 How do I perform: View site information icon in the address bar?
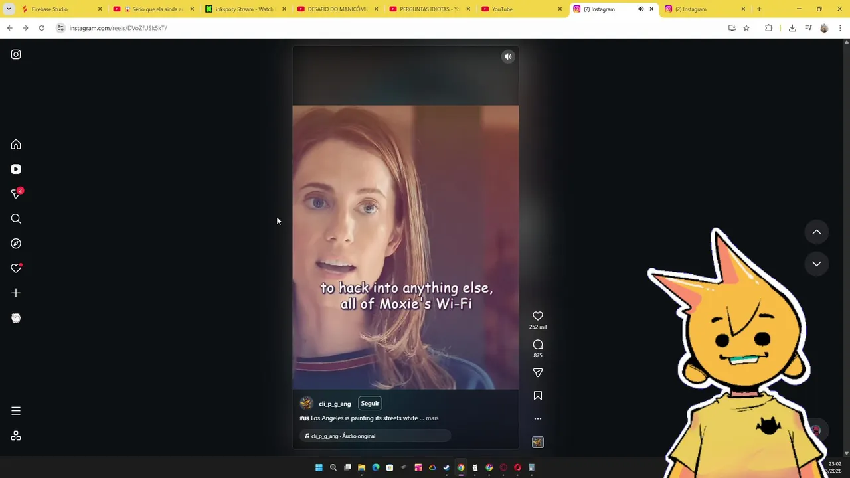[60, 28]
